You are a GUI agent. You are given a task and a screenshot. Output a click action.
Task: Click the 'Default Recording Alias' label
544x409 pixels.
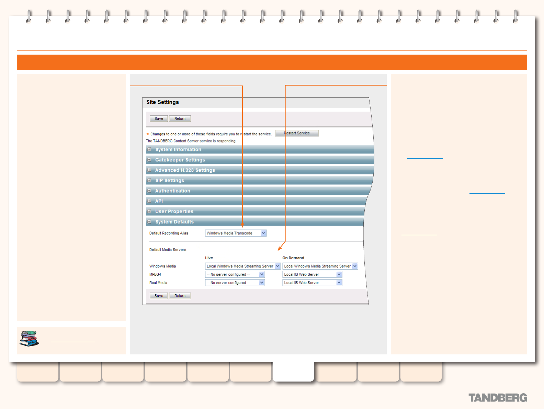coord(169,233)
